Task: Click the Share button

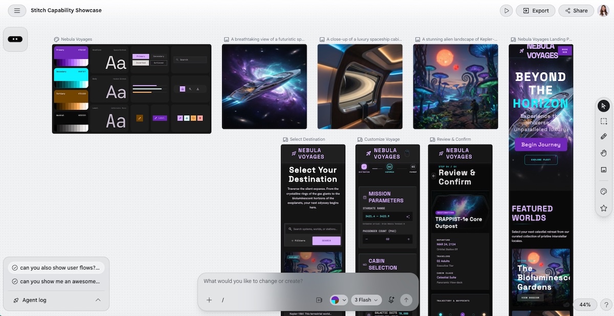Action: (576, 10)
